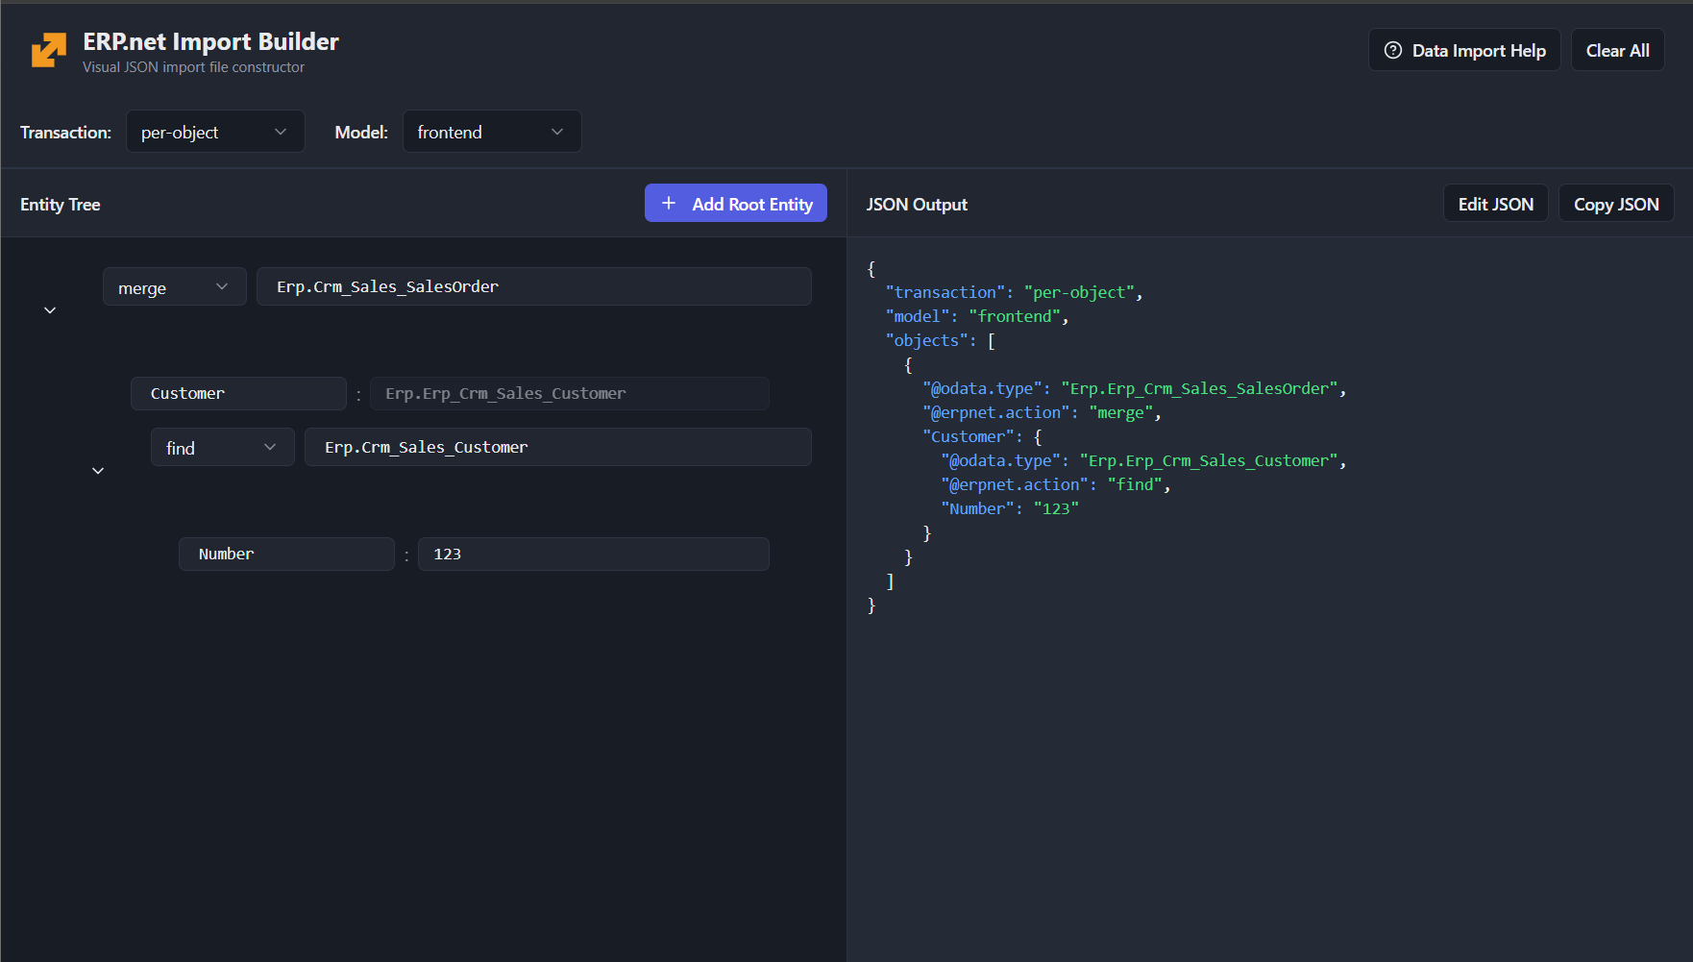
Task: Click the Customer property name field
Action: [x=238, y=393]
